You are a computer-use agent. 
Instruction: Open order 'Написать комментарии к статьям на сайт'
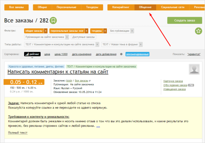pyautogui.click(x=58, y=71)
